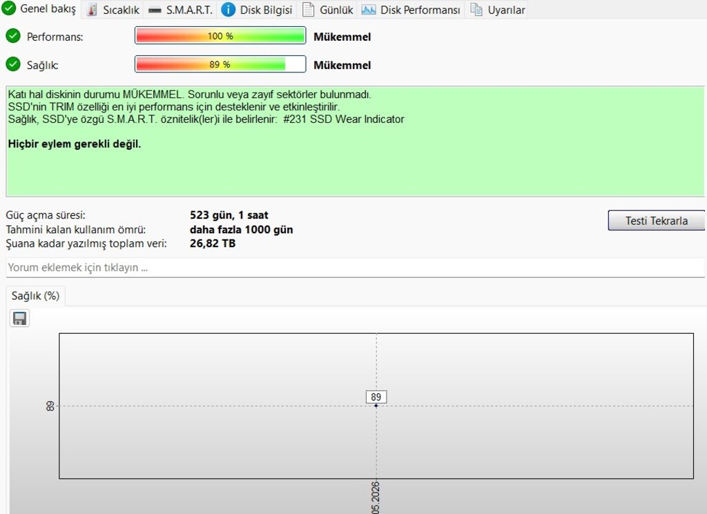Click the #231 SSD Wear Indicator text
This screenshot has width=707, height=514.
tap(344, 119)
